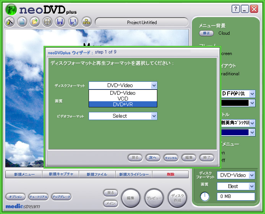This screenshot has width=265, height=214.
Task: Click the disc icon in the toolbar
Action: coord(47,22)
